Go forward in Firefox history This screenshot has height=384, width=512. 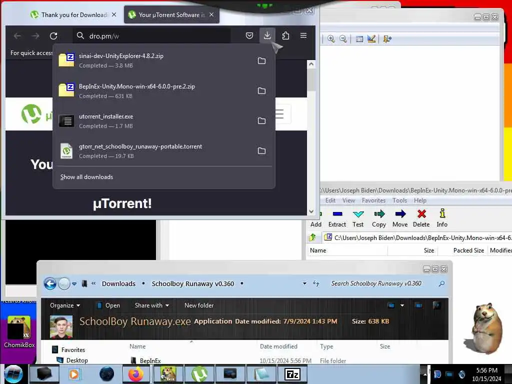(x=35, y=36)
